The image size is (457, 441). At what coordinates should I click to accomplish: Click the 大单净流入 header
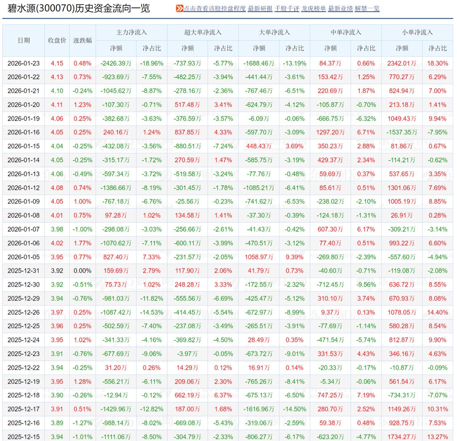274,32
